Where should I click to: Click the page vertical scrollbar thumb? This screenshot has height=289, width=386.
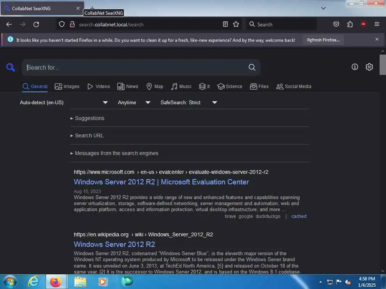[383, 65]
